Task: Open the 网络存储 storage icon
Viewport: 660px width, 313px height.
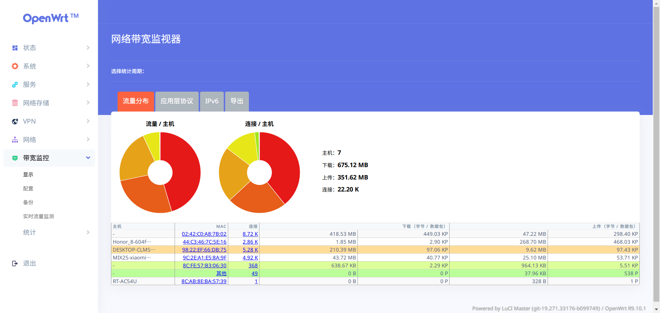Action: (x=15, y=103)
